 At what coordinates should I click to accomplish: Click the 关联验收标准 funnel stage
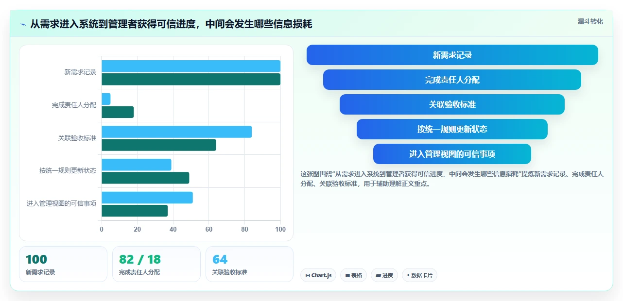(x=452, y=104)
